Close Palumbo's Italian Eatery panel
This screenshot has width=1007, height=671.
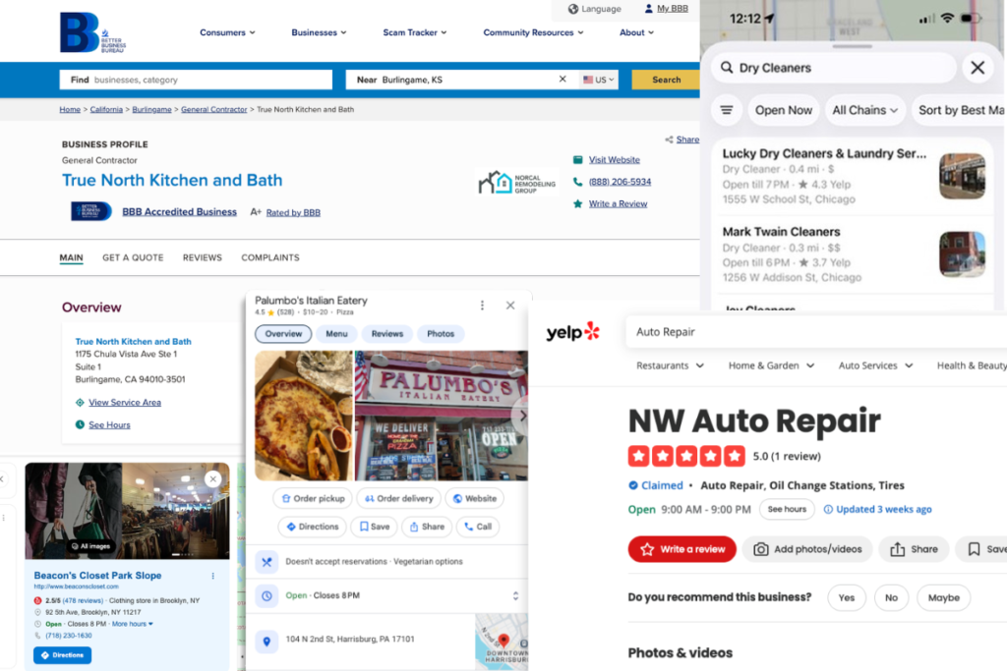click(x=510, y=306)
